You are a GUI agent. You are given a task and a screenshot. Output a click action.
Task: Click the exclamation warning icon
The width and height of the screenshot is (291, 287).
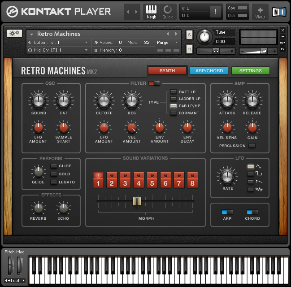point(216,12)
